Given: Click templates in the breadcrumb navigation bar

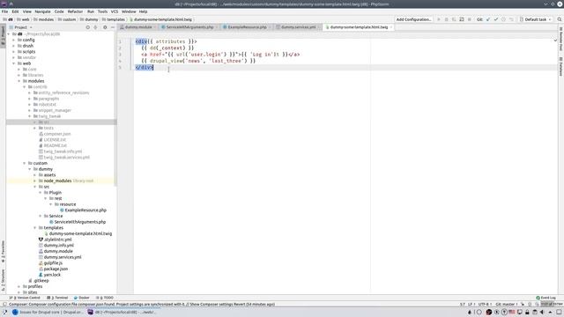Looking at the screenshot, I should [114, 19].
